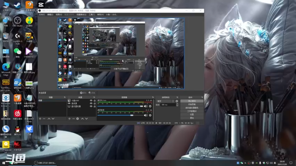Screen dimensions: 296x166
Task: Click the 退出 exit button in Controls
Action: [x=192, y=118]
